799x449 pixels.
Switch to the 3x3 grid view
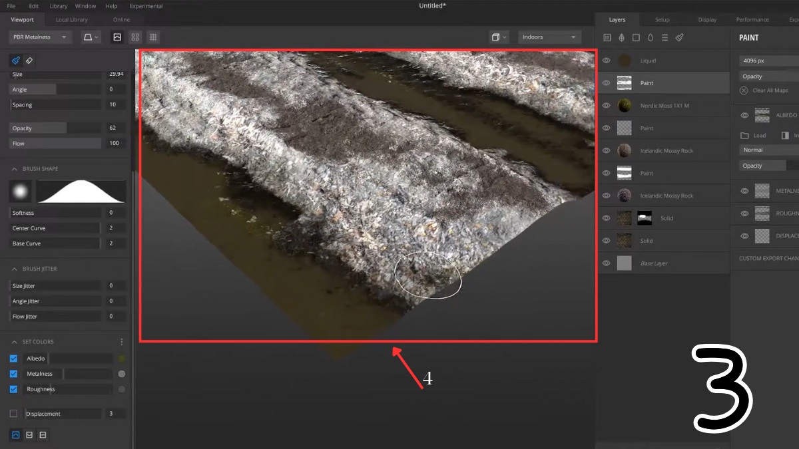click(154, 37)
